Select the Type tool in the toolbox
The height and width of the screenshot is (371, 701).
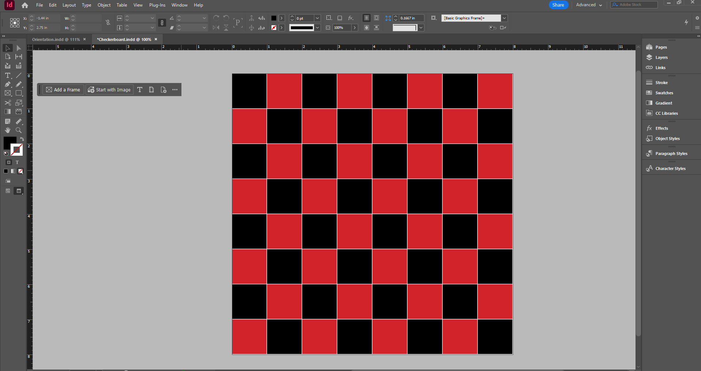[x=7, y=75]
